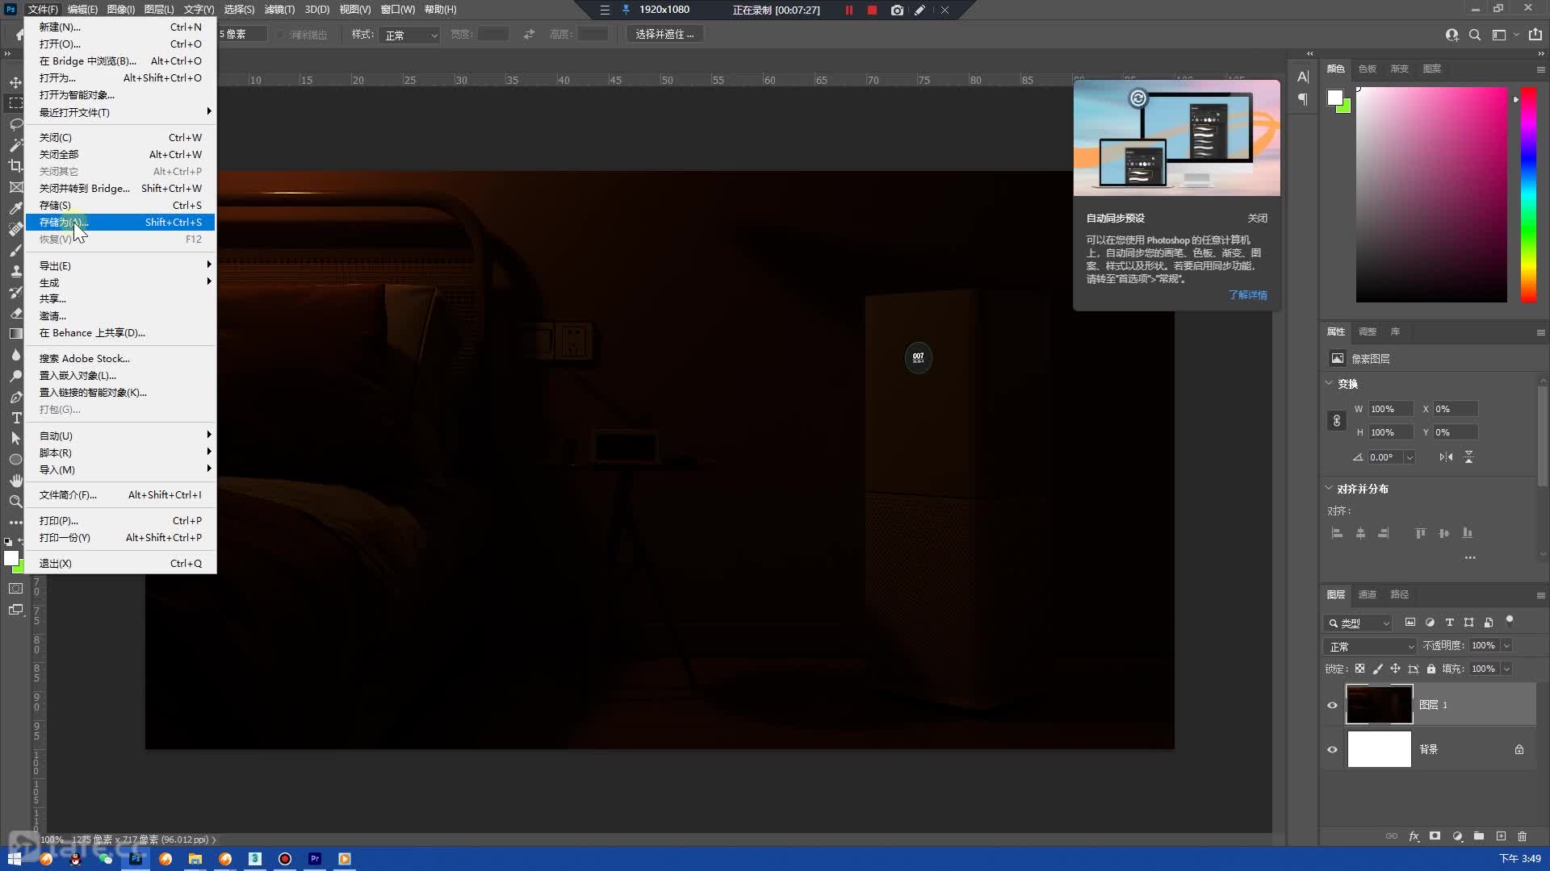Open the 不透明度 opacity dropdown arrow

coord(1506,645)
